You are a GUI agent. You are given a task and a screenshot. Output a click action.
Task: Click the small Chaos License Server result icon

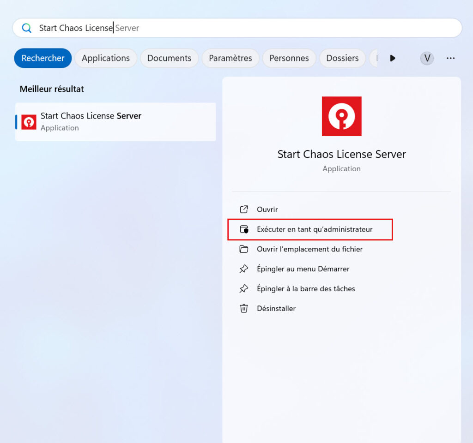click(29, 122)
